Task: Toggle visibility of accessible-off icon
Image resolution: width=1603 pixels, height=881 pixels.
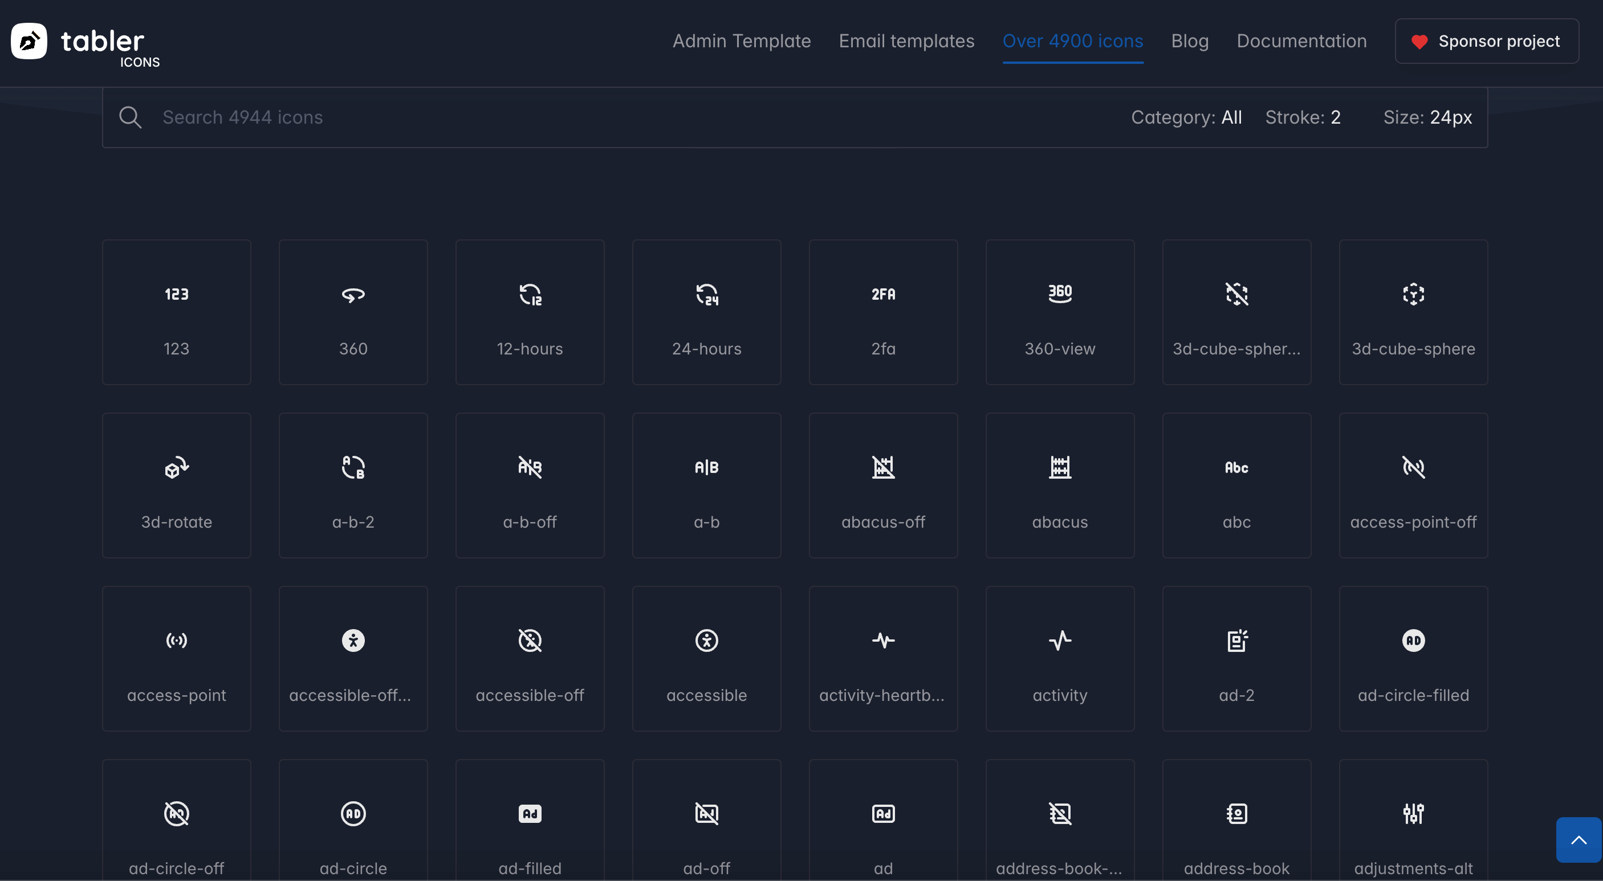Action: (x=528, y=639)
